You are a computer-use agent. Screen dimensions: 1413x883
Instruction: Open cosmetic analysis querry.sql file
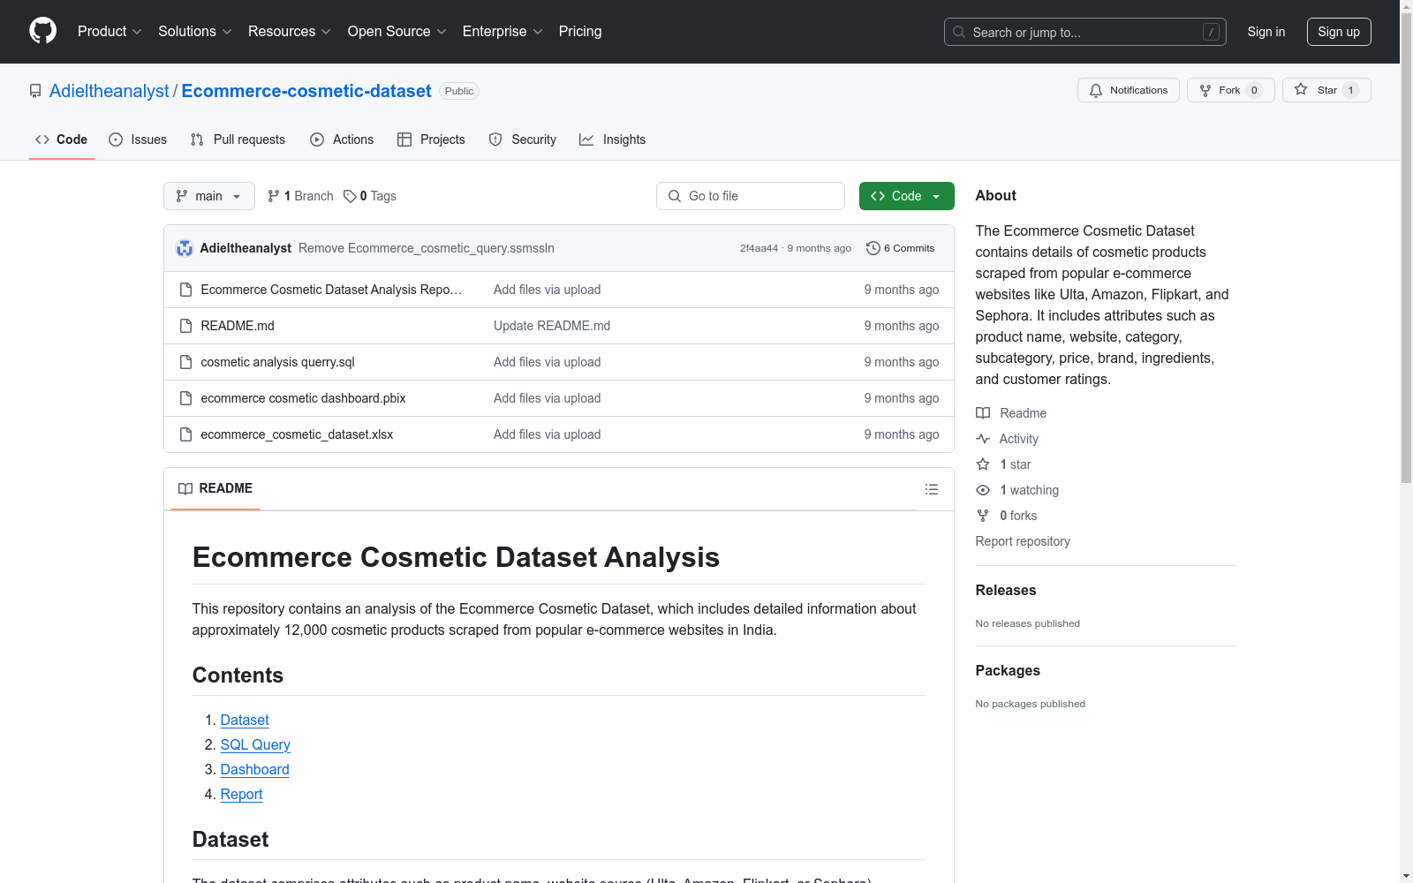pos(277,362)
